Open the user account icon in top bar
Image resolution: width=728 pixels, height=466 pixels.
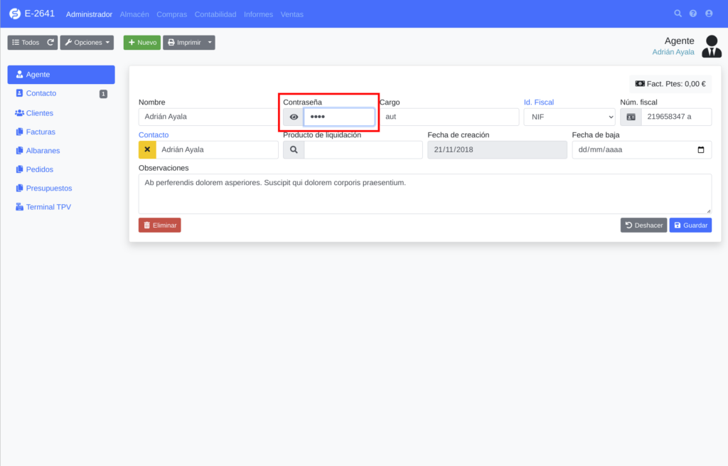[x=709, y=14]
